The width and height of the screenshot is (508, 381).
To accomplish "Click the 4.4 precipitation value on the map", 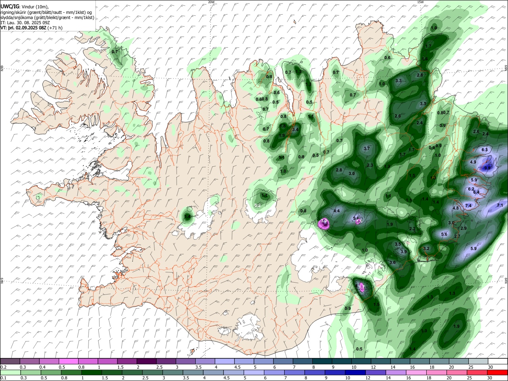I will click(x=337, y=211).
